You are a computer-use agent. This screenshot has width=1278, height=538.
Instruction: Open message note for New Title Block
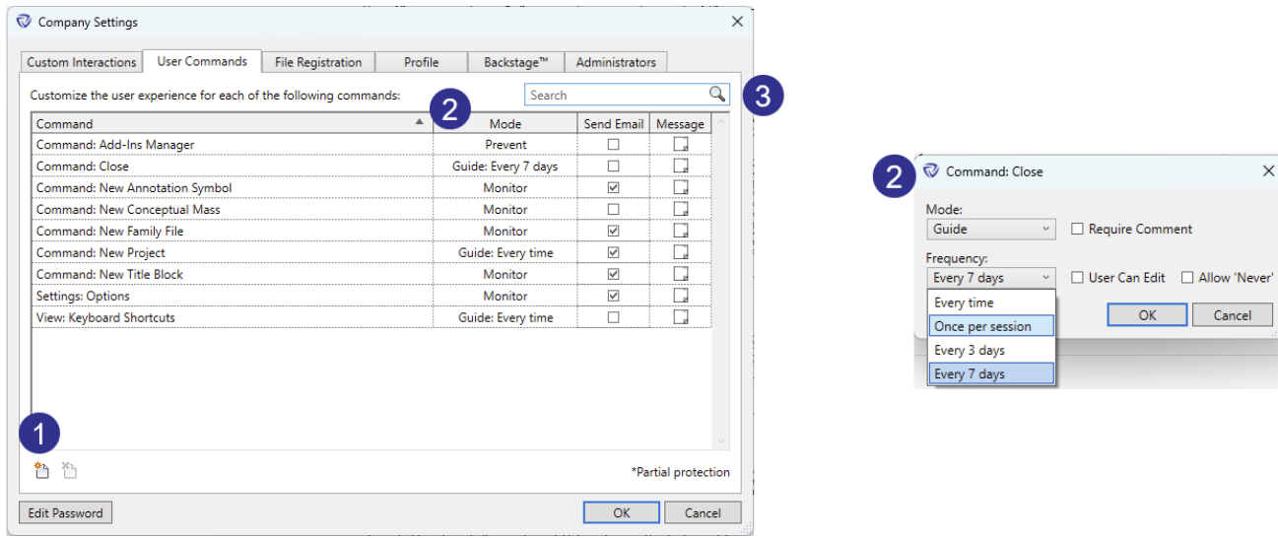680,275
